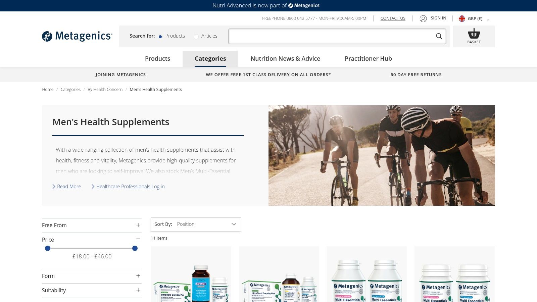The image size is (537, 302).
Task: Click the free 1st class delivery banner
Action: (268, 75)
